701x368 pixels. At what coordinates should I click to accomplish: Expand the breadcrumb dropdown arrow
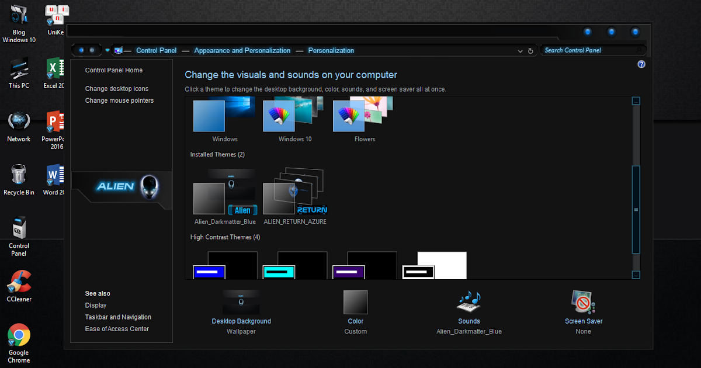pyautogui.click(x=520, y=51)
